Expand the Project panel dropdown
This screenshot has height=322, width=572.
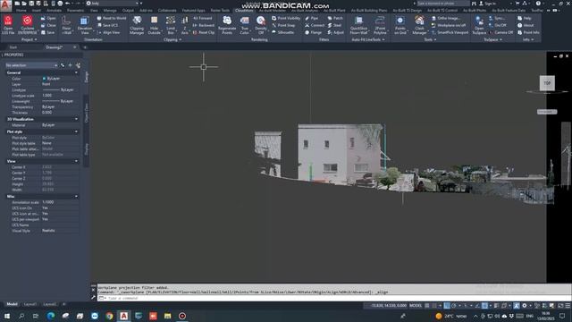pos(29,39)
